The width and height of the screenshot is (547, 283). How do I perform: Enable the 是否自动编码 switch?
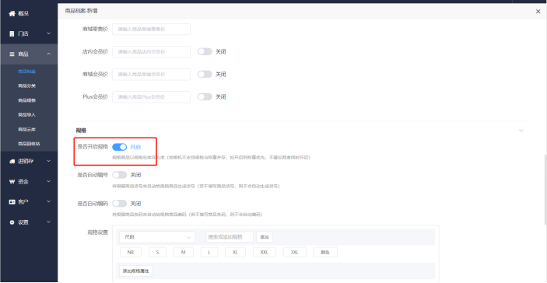point(119,203)
